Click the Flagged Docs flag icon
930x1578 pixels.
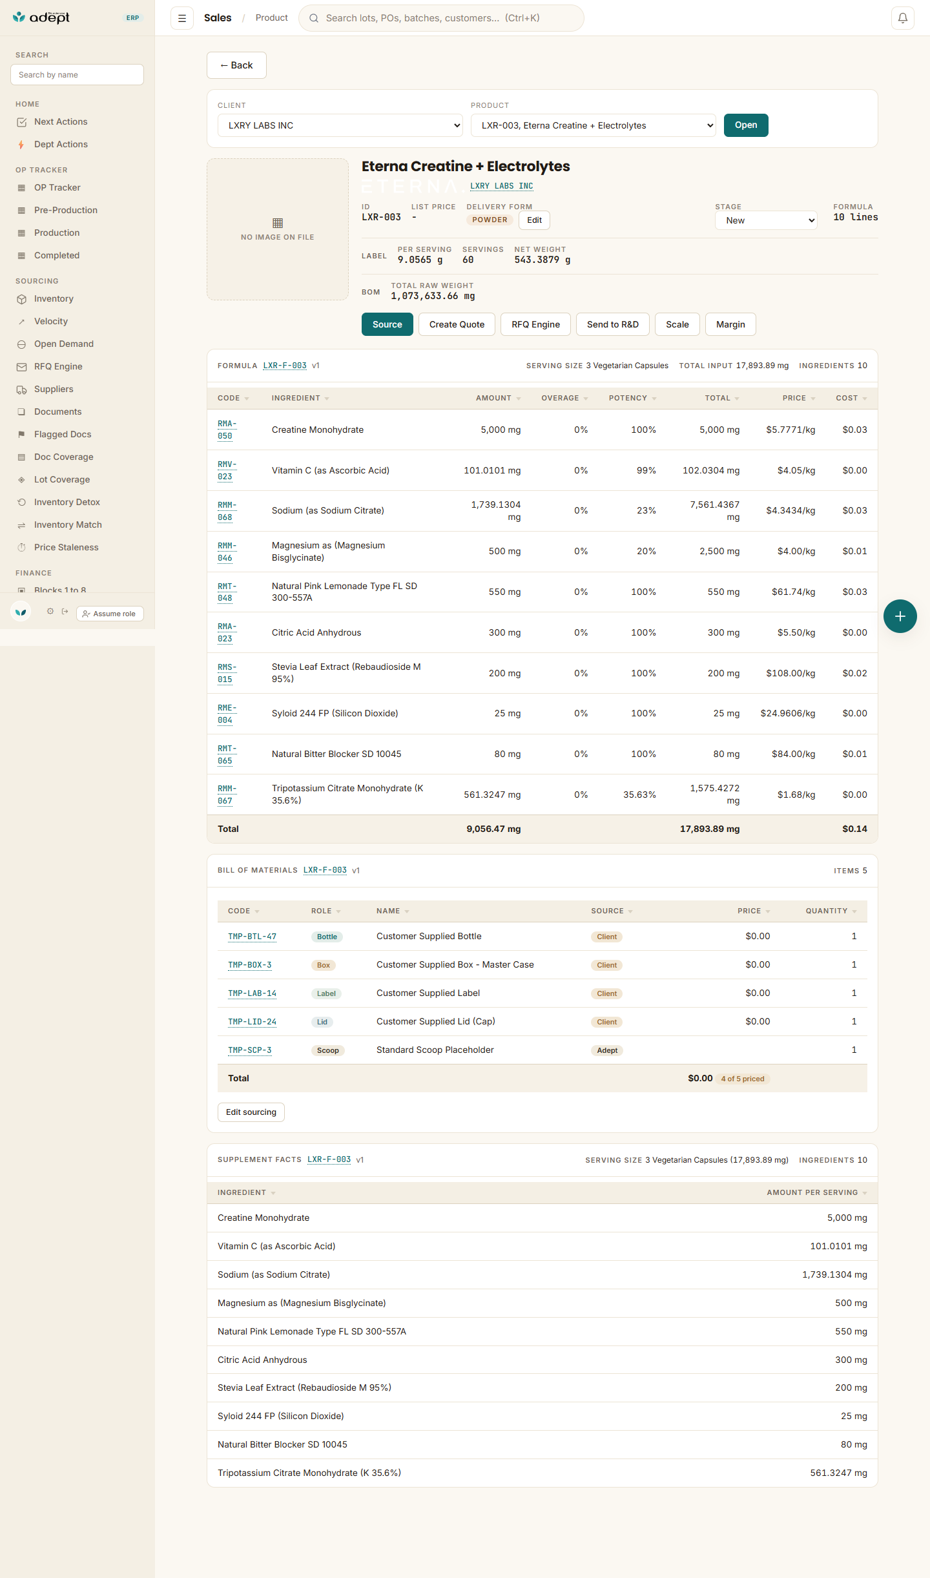(21, 435)
